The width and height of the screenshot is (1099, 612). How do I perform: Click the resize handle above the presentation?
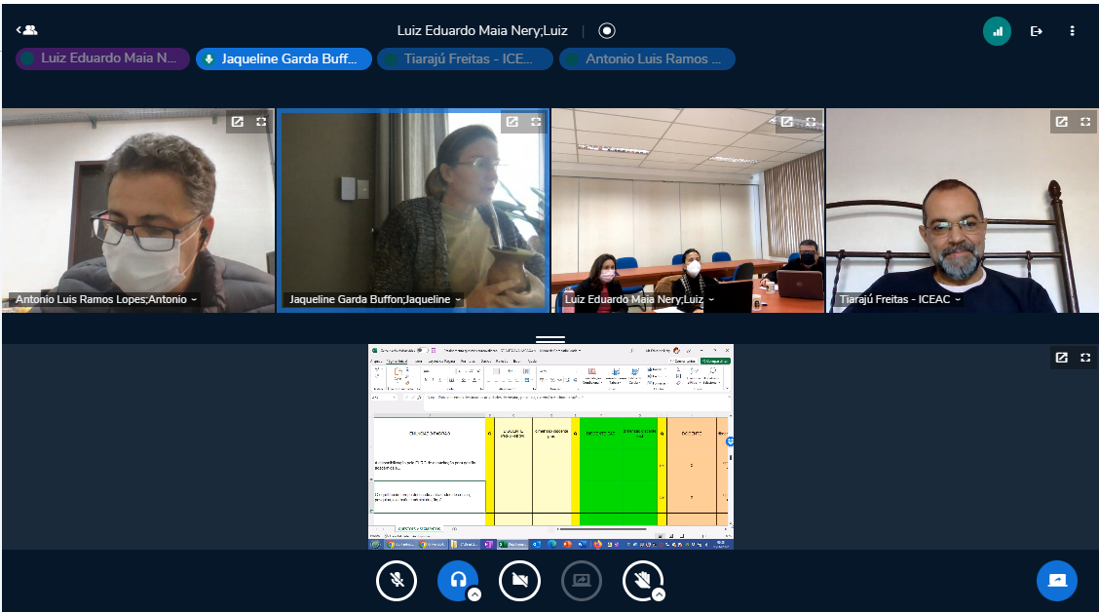click(x=550, y=339)
